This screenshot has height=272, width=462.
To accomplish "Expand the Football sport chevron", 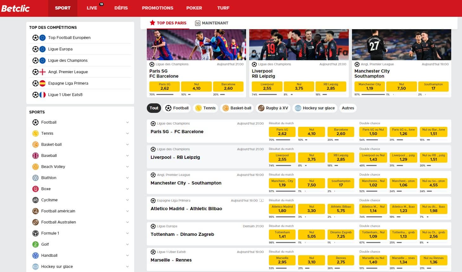I will 127,122.
